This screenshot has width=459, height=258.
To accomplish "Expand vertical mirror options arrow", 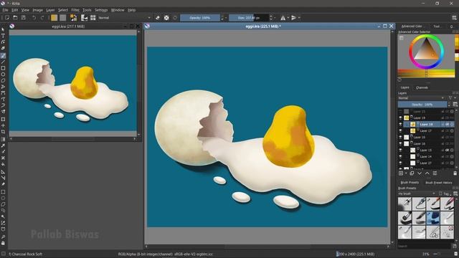I will coord(299,18).
